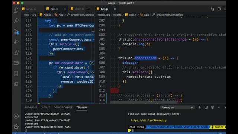The width and height of the screenshot is (238, 134).
Task: Click terminal line '/webrtcPeer#TTdWomH0nXIbYXcFAAA2'
Action: (48, 120)
